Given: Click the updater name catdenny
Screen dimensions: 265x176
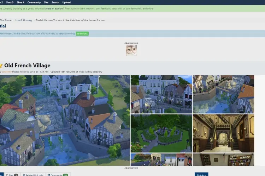Looking at the screenshot, I should click(x=98, y=72).
